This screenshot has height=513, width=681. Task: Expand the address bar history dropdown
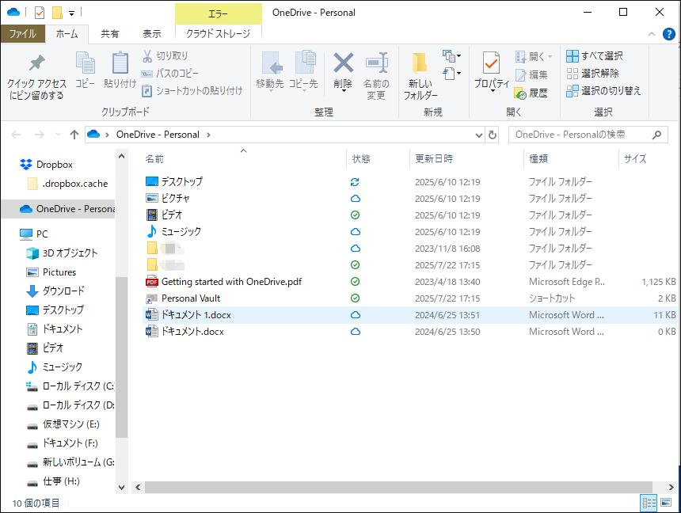[x=478, y=135]
